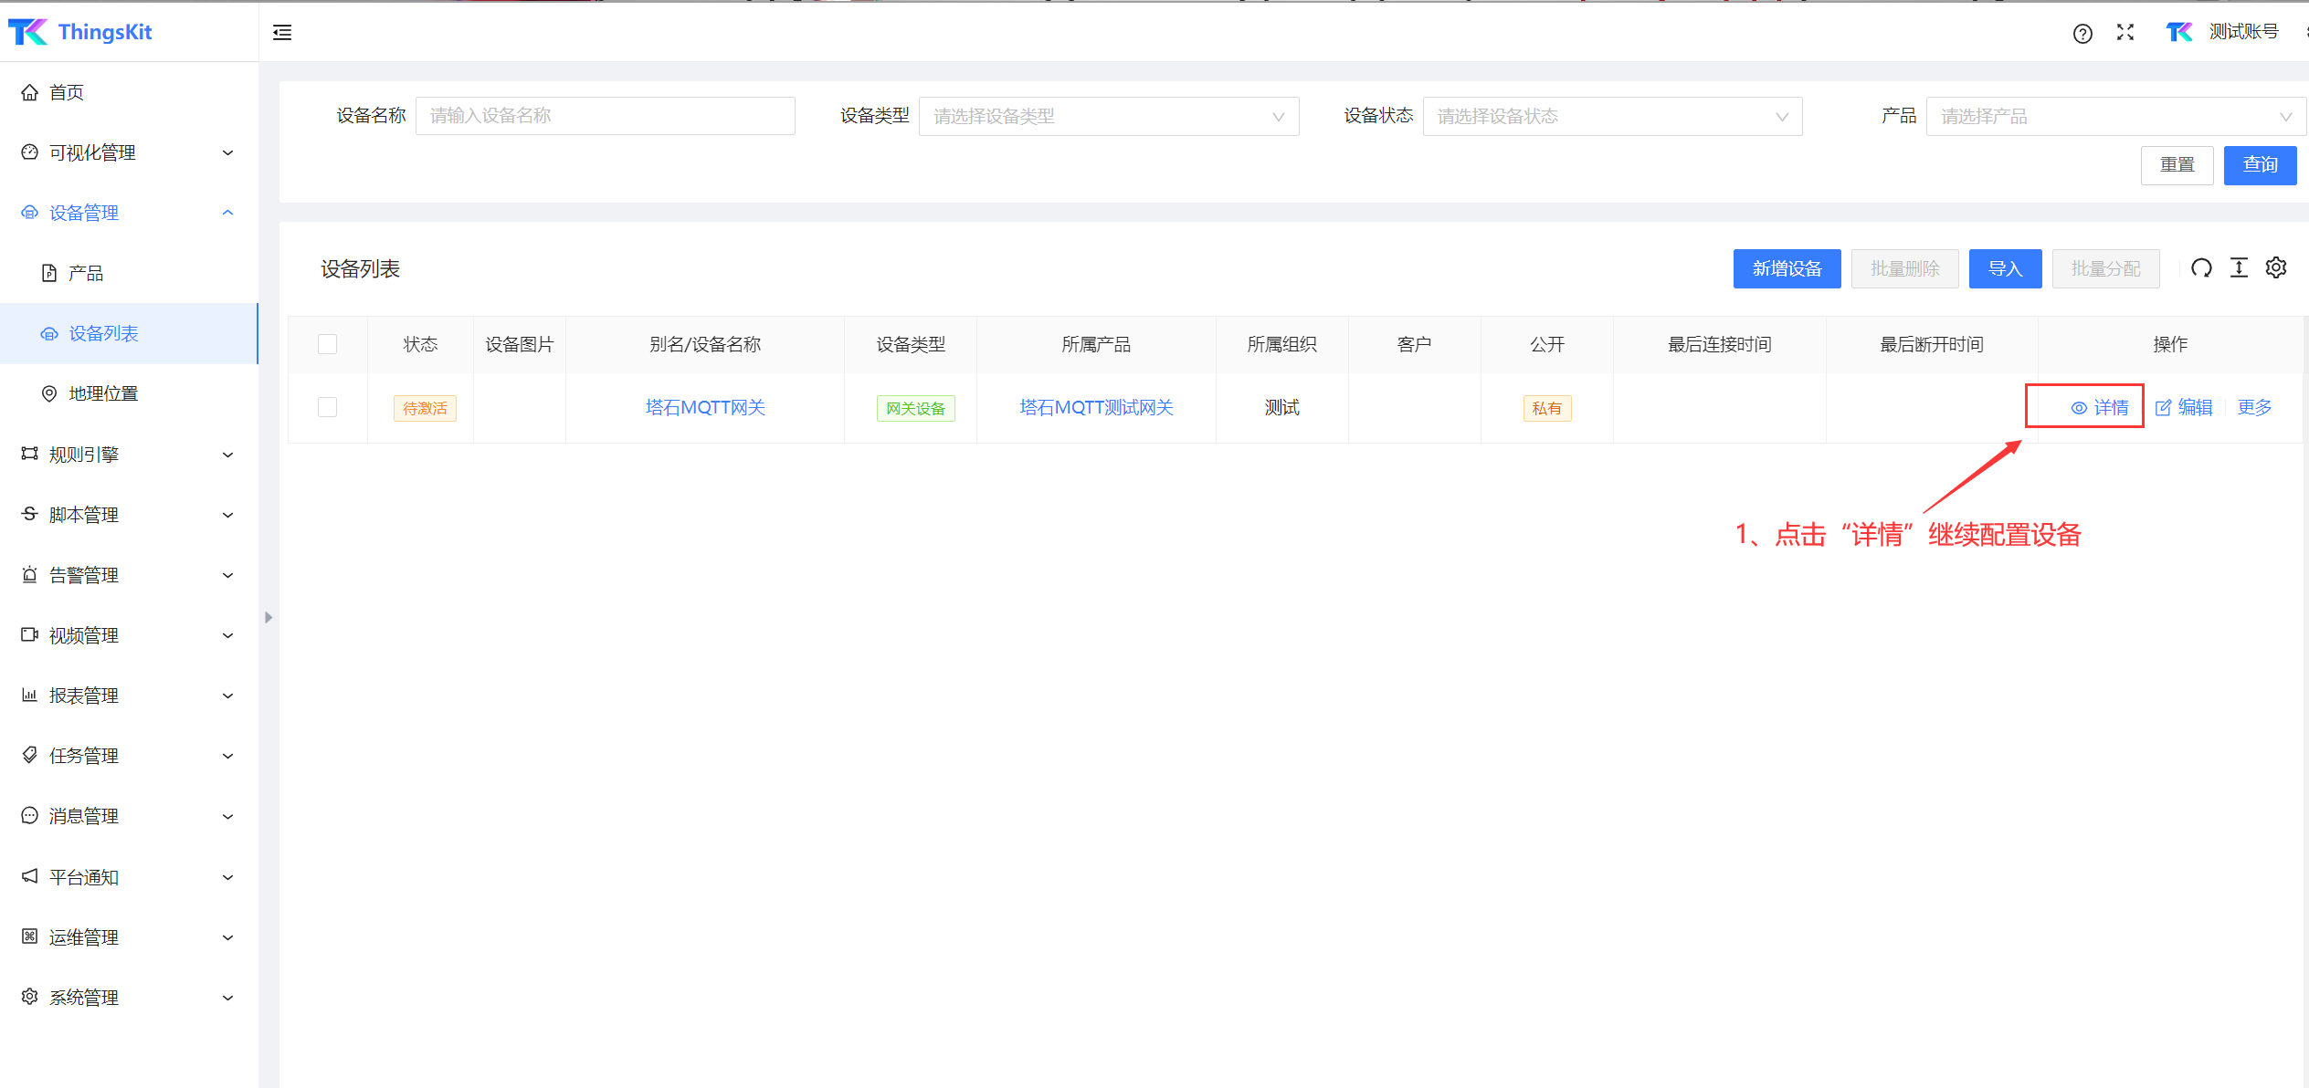Open the help question mark icon
This screenshot has width=2309, height=1088.
[2082, 34]
